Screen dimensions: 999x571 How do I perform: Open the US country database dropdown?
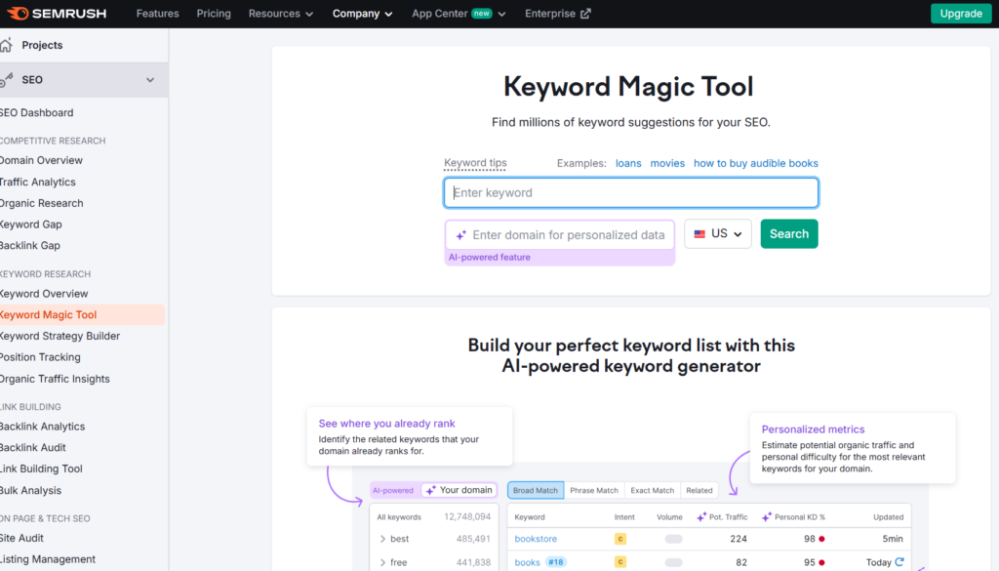point(718,234)
